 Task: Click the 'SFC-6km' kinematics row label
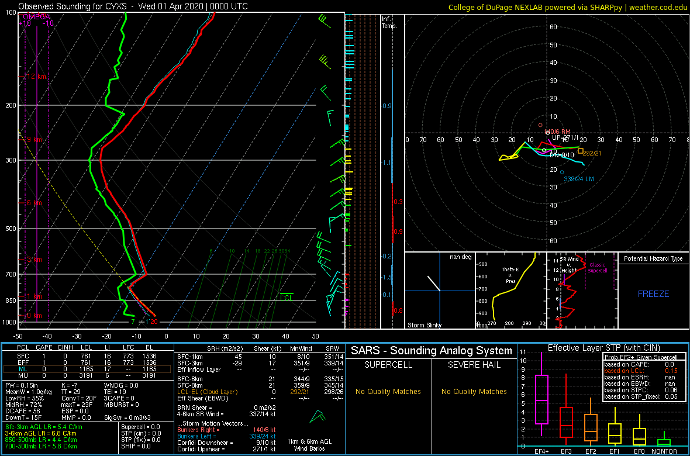189,379
